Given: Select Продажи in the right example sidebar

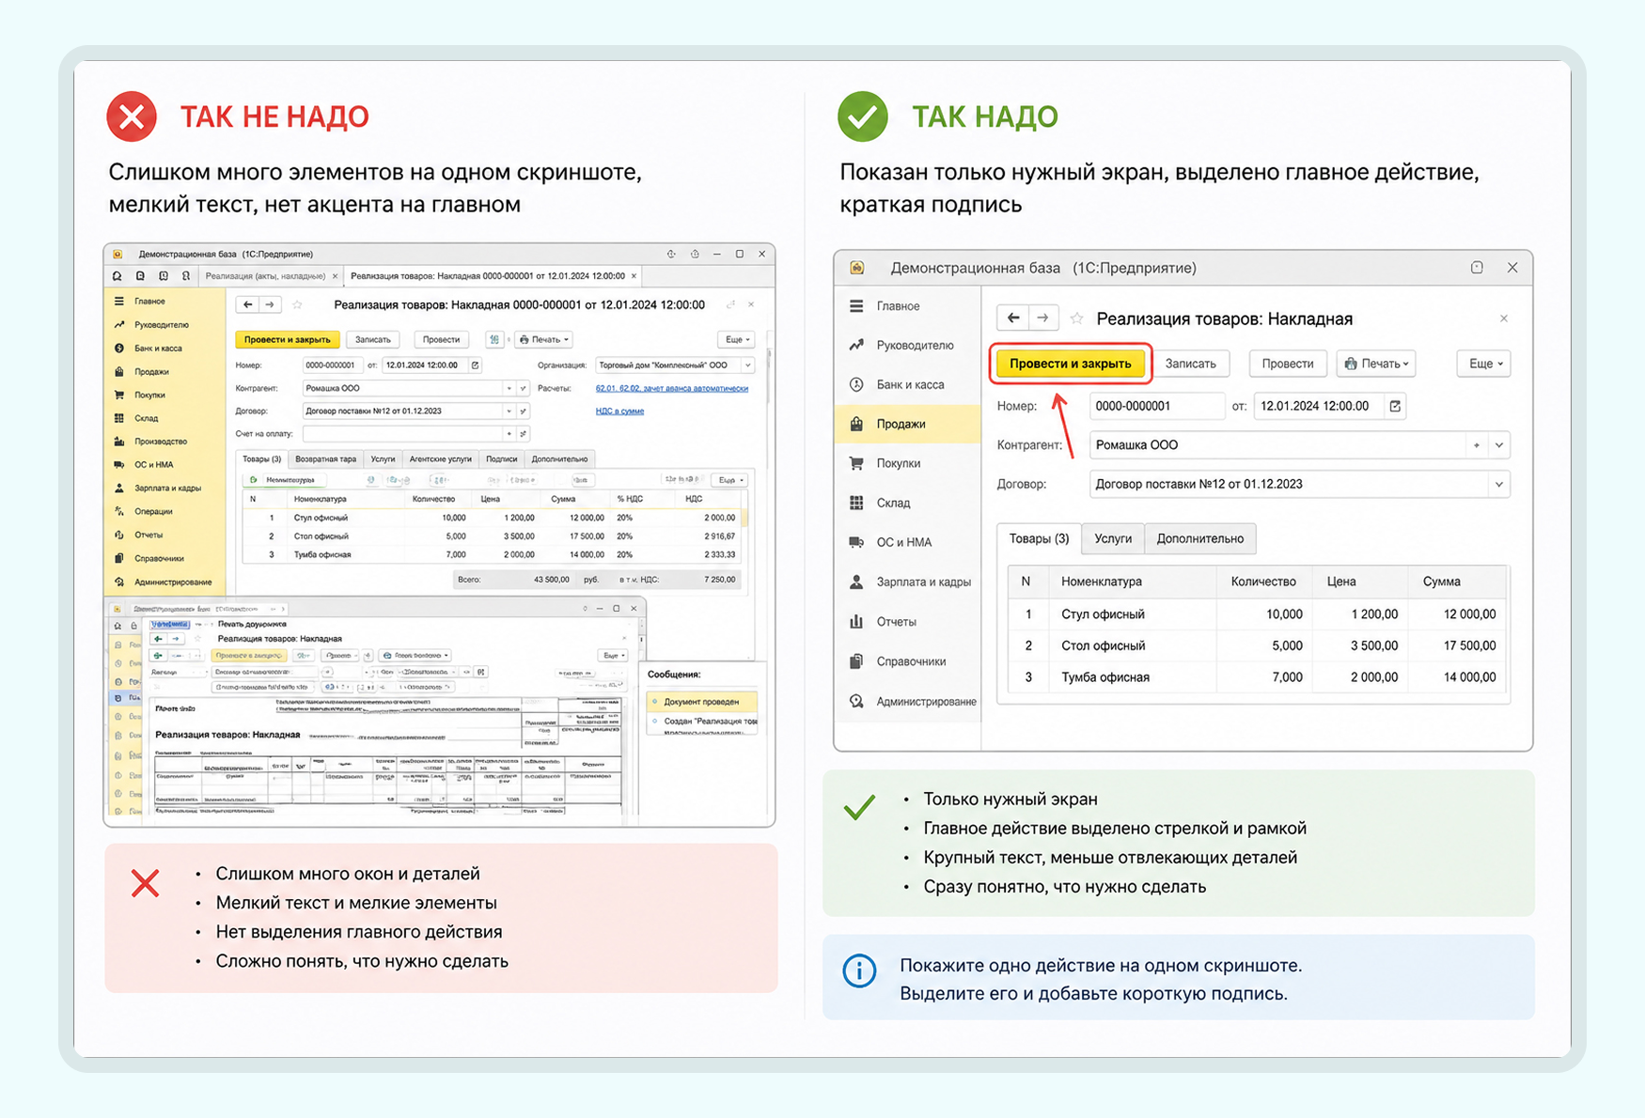Looking at the screenshot, I should (907, 424).
